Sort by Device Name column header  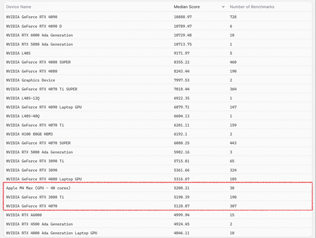pyautogui.click(x=19, y=7)
